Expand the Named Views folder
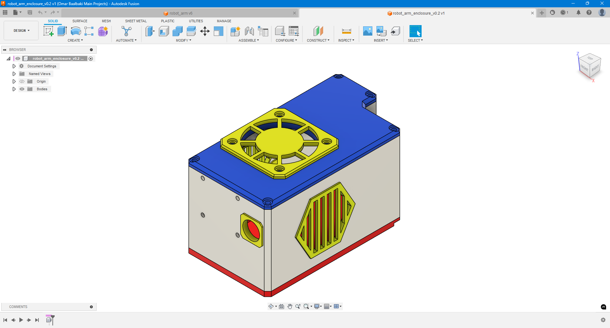This screenshot has width=610, height=328. (14, 74)
